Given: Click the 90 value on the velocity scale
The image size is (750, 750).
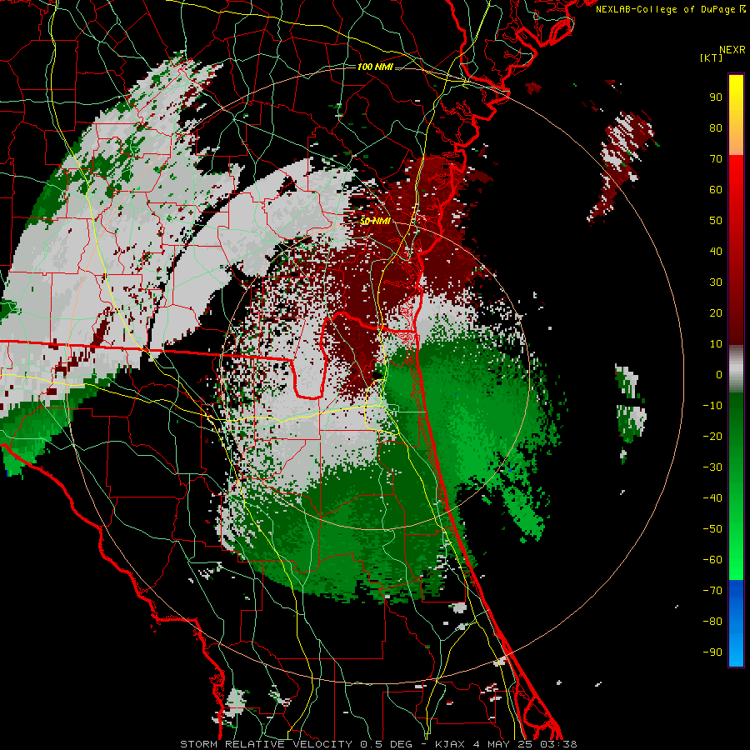Looking at the screenshot, I should tap(716, 97).
